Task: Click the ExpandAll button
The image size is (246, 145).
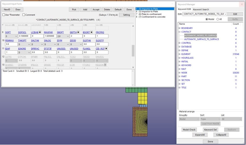Action: point(200,135)
